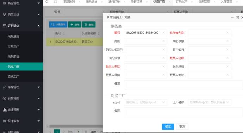
Task: Clear the 期初余额 field x icon
Action: pyautogui.click(x=227, y=41)
